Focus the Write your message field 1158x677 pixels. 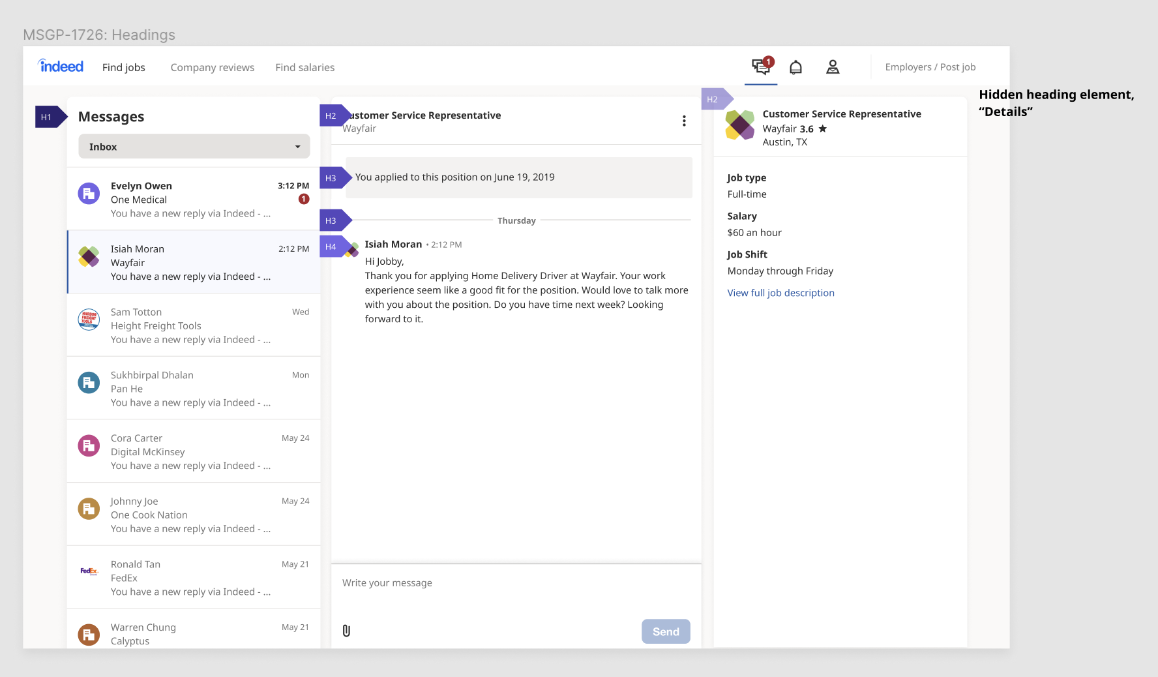click(x=516, y=583)
